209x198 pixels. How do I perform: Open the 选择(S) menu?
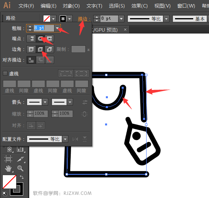coord(117,6)
